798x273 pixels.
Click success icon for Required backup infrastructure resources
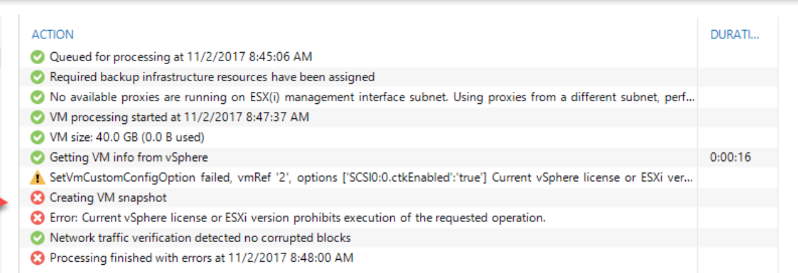point(38,77)
